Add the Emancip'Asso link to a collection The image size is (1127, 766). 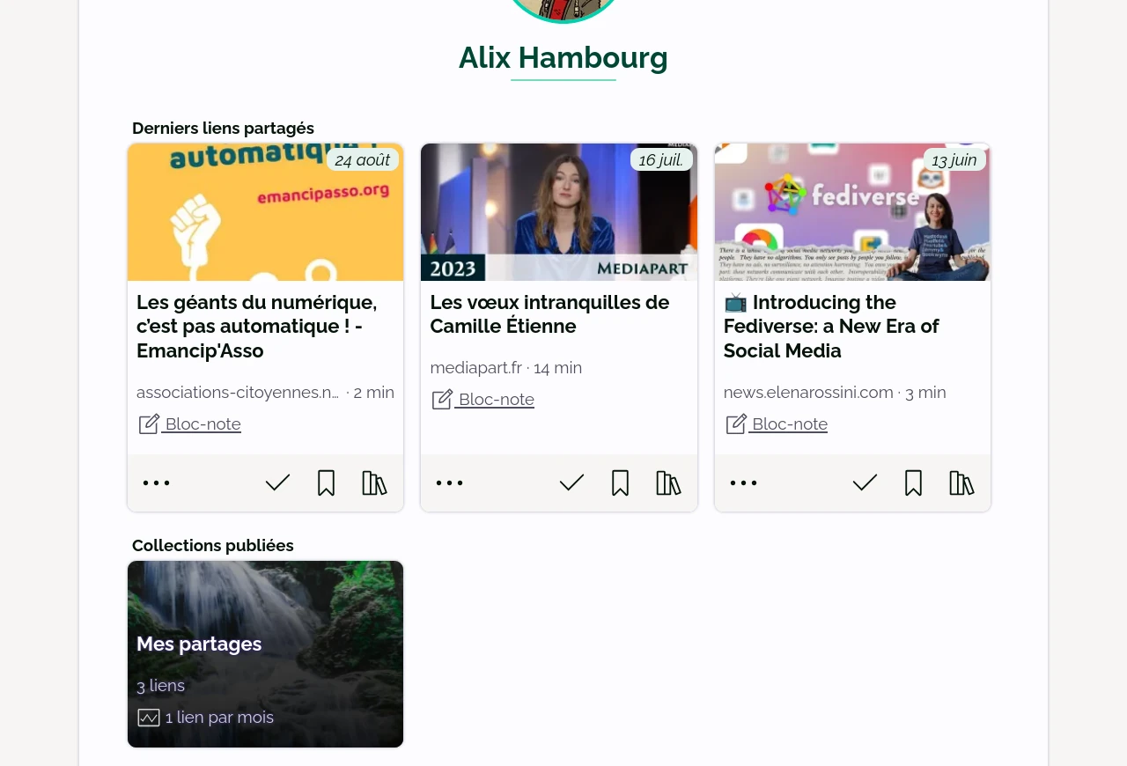374,482
